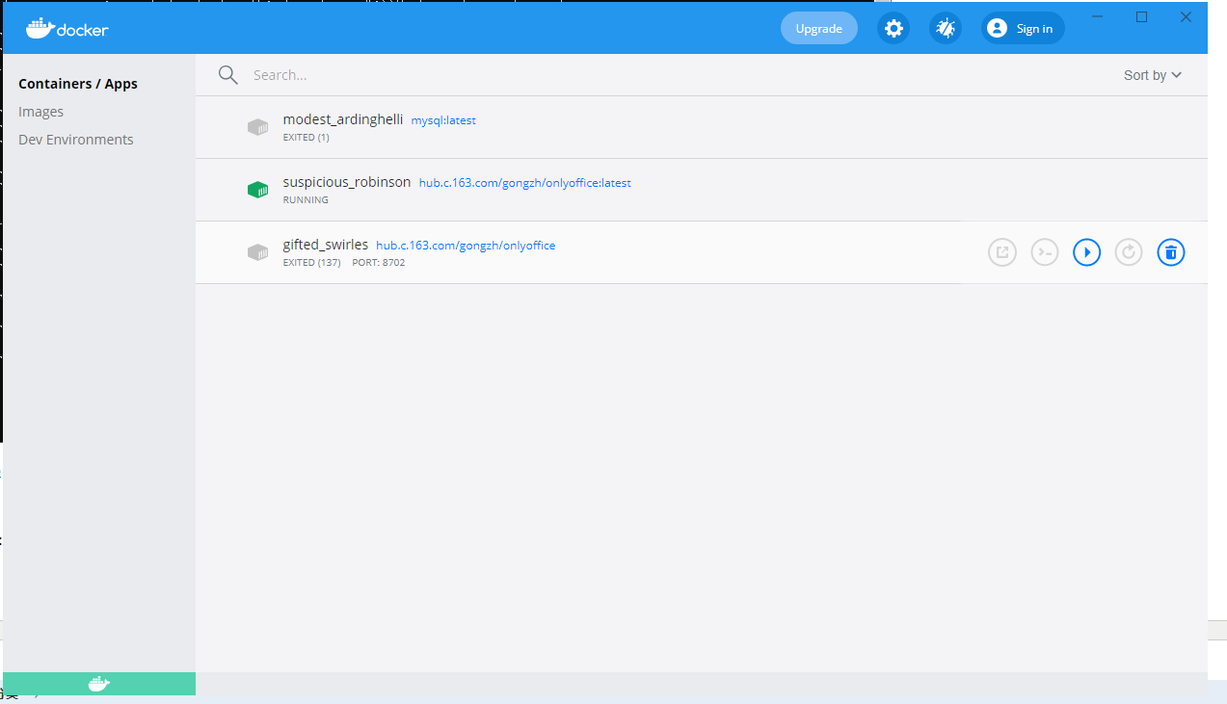Open mysql:latest image link

click(443, 120)
